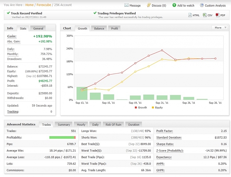The image size is (231, 177).
Task: Click the Worst Trade($) -11709.00 value
Action: click(x=144, y=150)
